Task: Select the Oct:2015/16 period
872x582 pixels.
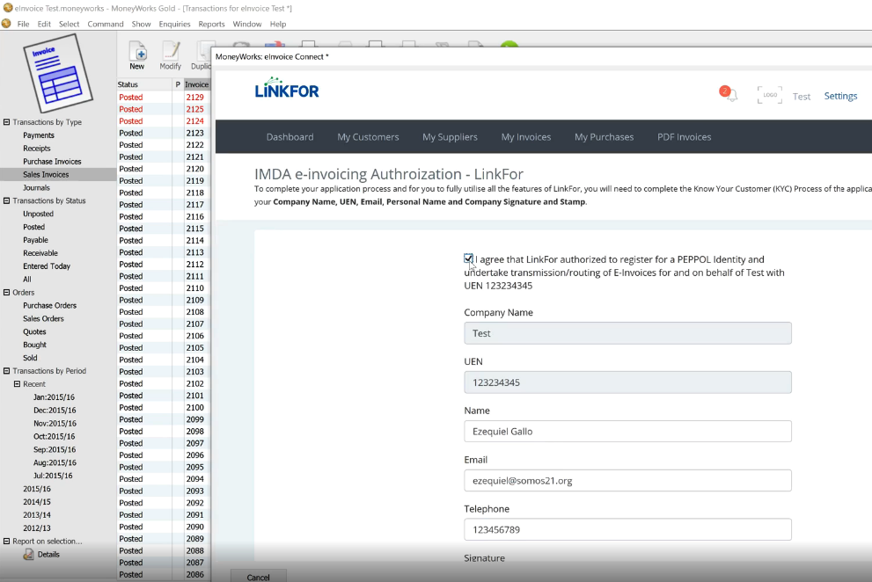Action: click(54, 436)
